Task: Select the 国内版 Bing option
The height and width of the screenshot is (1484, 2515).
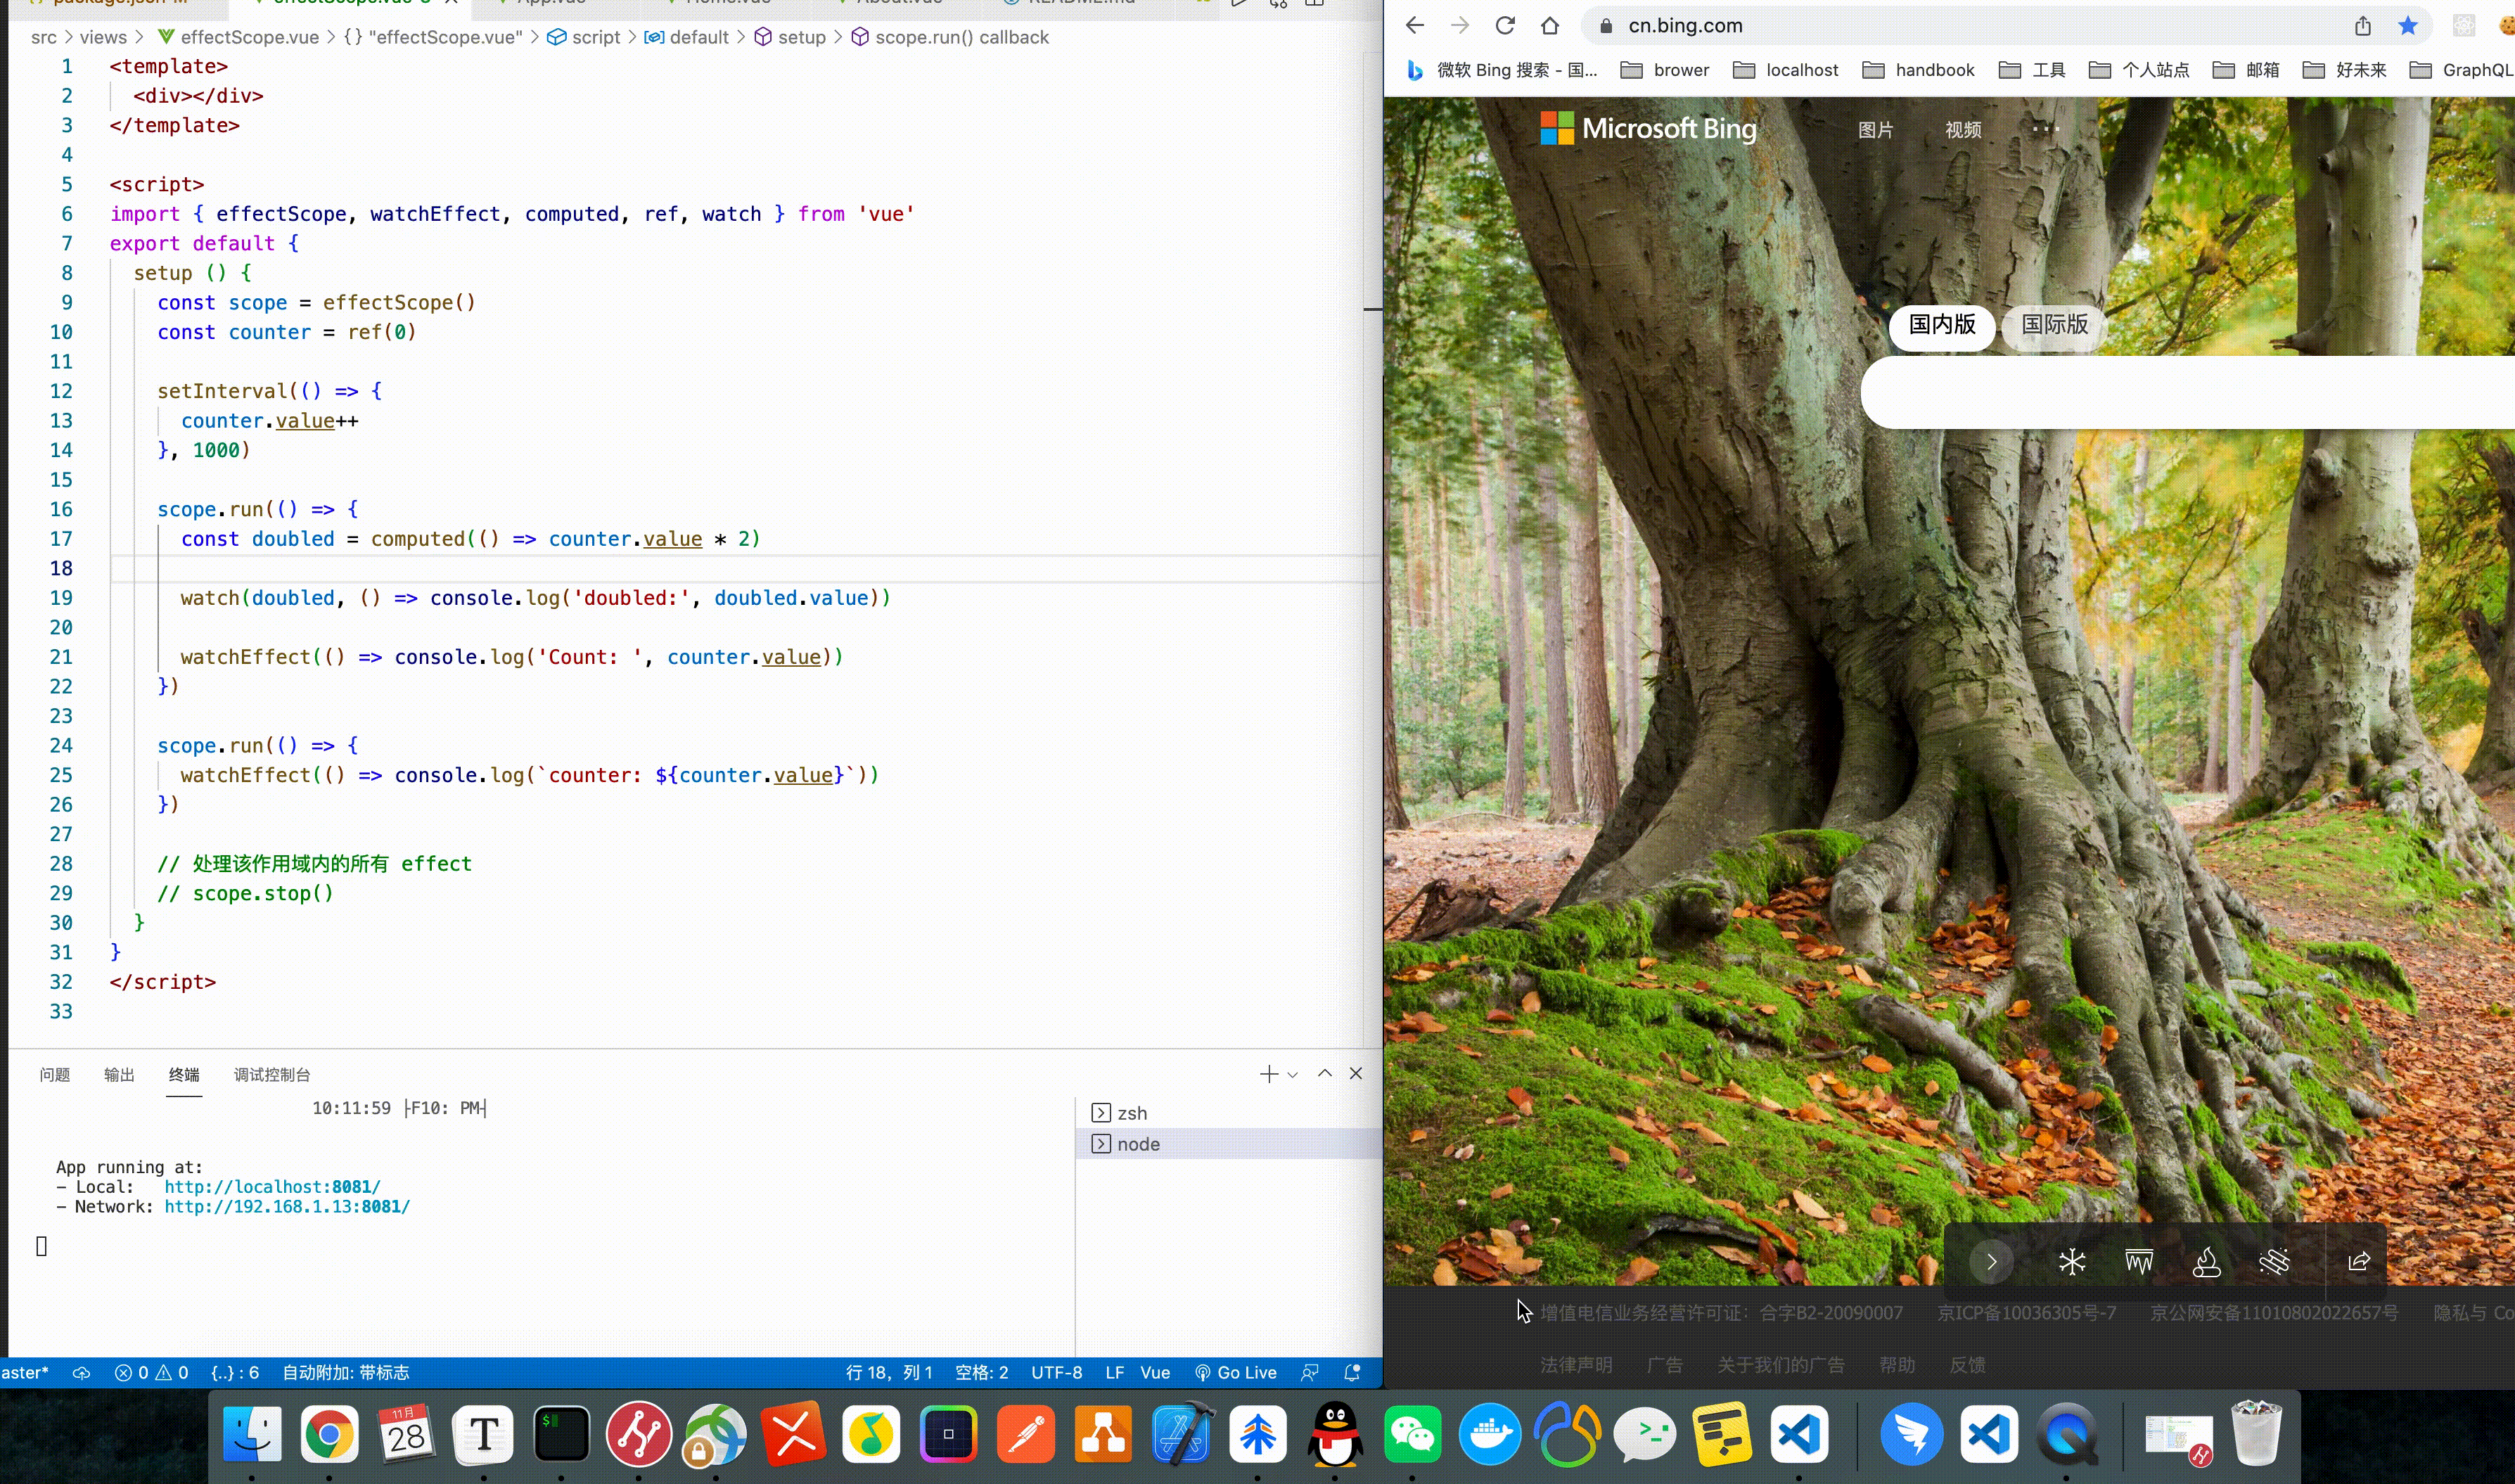Action: point(1941,325)
